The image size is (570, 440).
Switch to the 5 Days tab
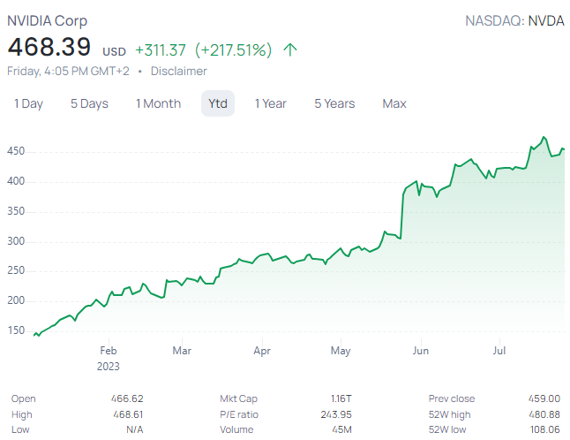click(89, 103)
